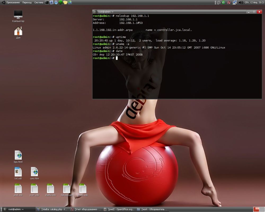
Task: Click the date output 'Сбт Апр 12' line
Action: (x=118, y=55)
